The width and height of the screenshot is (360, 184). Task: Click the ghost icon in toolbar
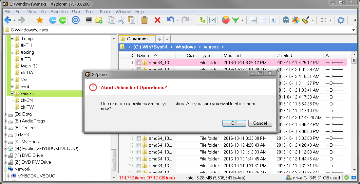286,20
